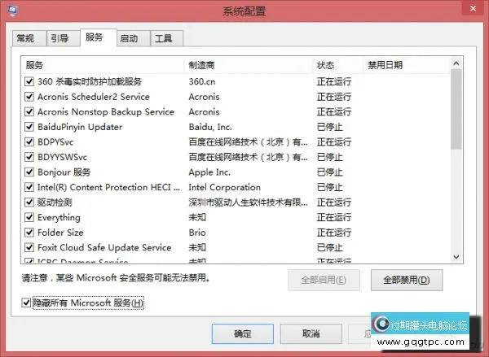Click the BaiduPinyin Updater service name
489x357 pixels.
coord(80,127)
